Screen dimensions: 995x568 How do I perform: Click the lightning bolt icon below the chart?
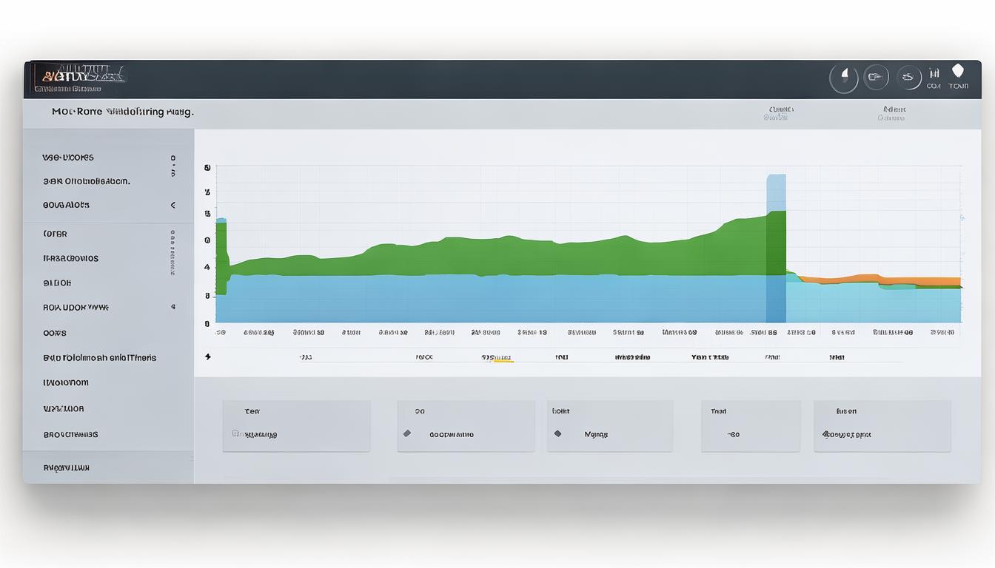click(208, 356)
